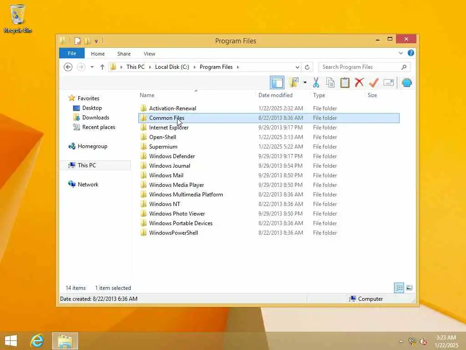This screenshot has width=466, height=350.
Task: Expand arrow after Local Disk (C:) breadcrumb
Action: [194, 67]
